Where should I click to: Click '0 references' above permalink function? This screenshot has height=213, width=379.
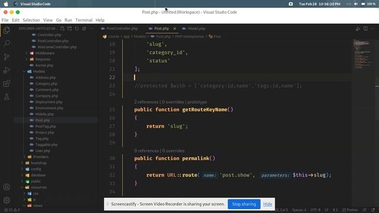pyautogui.click(x=146, y=151)
